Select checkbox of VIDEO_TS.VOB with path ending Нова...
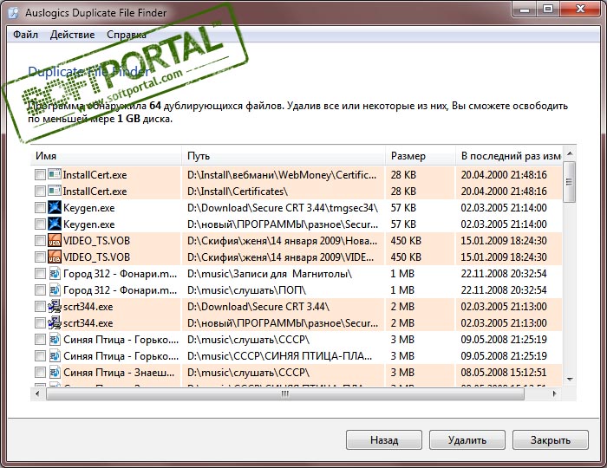This screenshot has height=468, width=607. coord(40,241)
